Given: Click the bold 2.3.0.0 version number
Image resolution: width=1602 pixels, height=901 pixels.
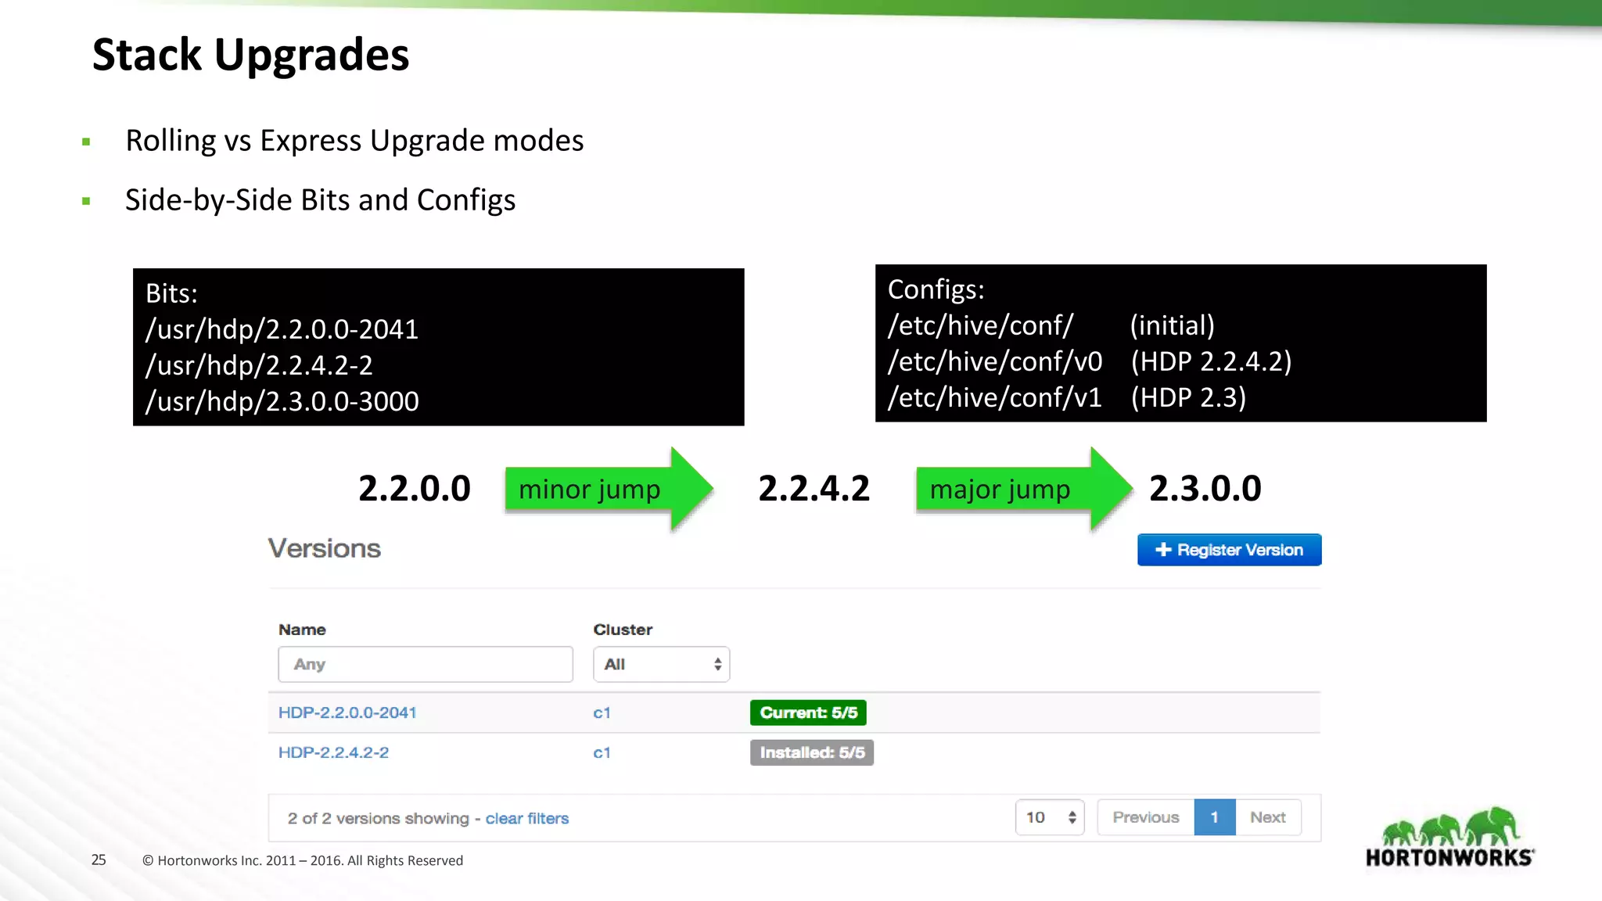Looking at the screenshot, I should coord(1205,489).
